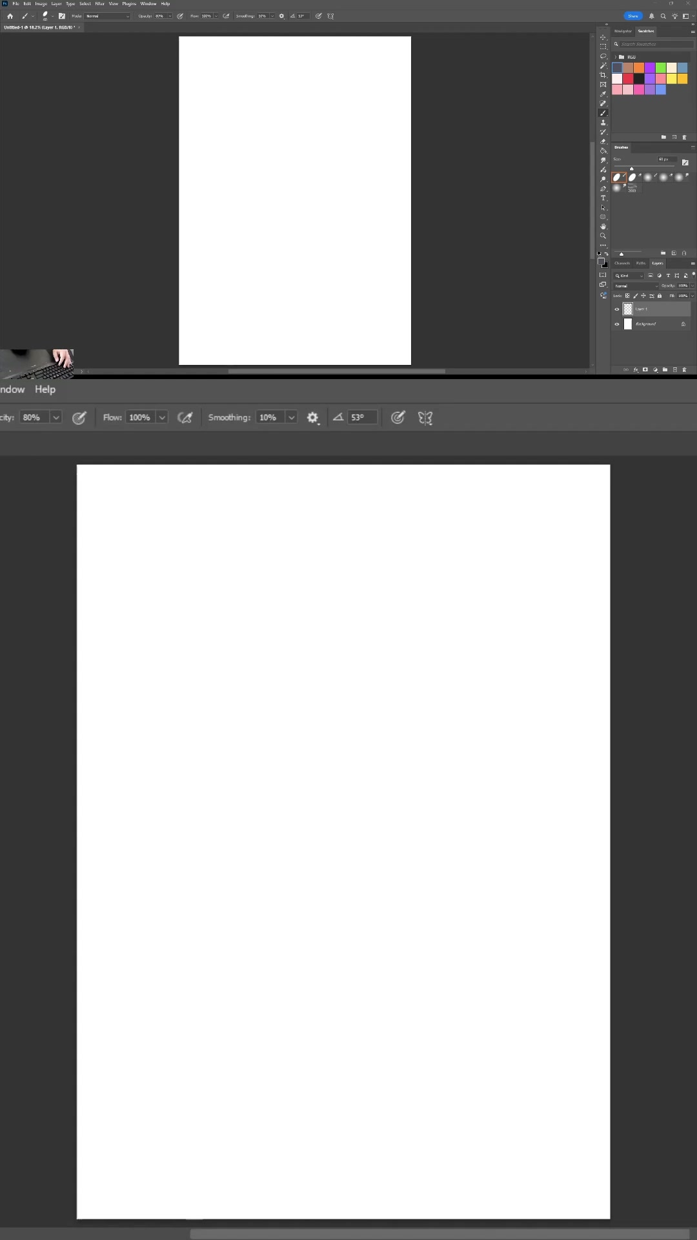697x1240 pixels.
Task: Open Normal blend mode dropdown in Layers
Action: point(636,285)
